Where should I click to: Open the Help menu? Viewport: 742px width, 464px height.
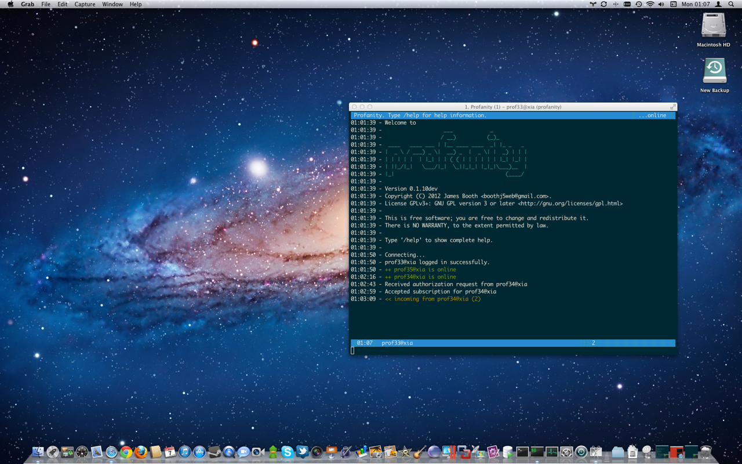click(x=135, y=4)
